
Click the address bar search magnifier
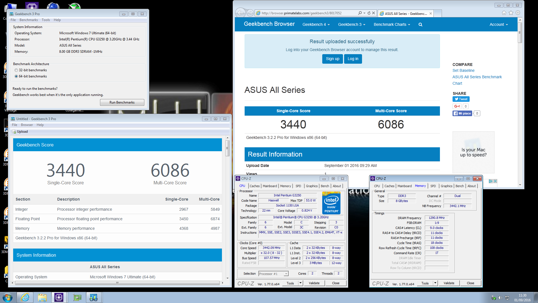360,13
